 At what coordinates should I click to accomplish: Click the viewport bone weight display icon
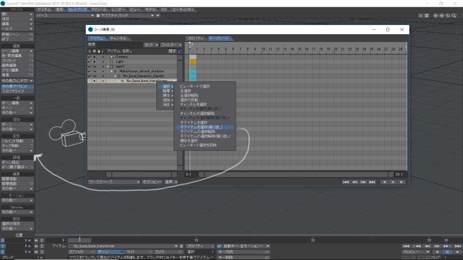[x=427, y=15]
